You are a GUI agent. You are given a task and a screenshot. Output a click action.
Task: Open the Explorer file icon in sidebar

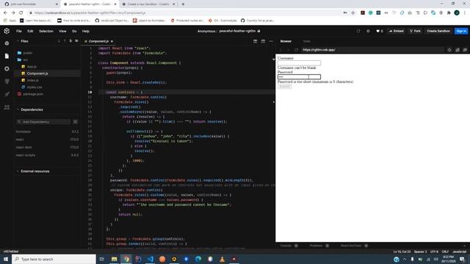[x=7, y=56]
